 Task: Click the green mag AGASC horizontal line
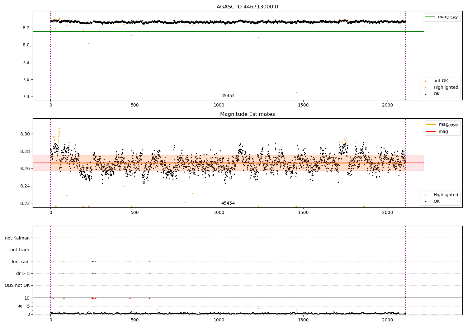pos(228,31)
